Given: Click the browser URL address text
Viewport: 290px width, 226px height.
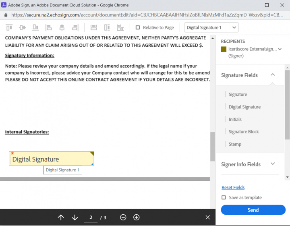Looking at the screenshot, I should (x=147, y=15).
